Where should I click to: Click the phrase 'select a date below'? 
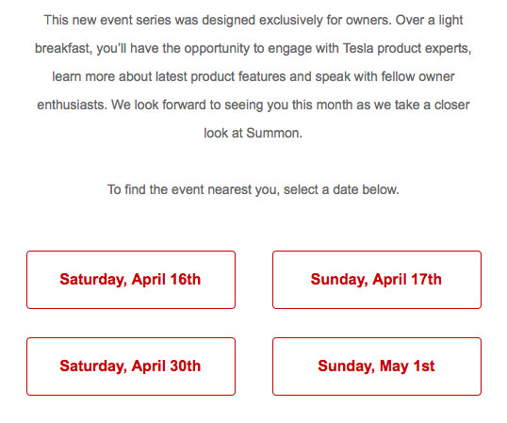point(339,189)
